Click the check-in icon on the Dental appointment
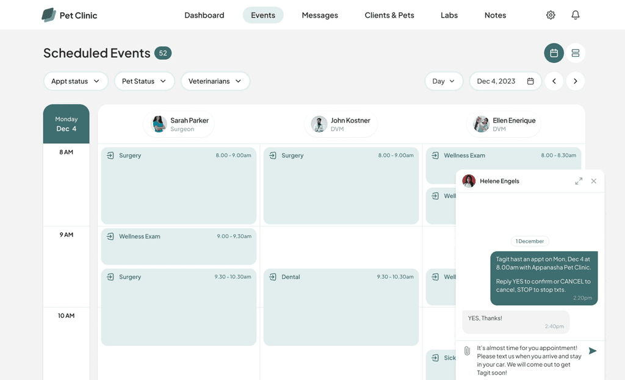This screenshot has width=625, height=380. pos(273,277)
